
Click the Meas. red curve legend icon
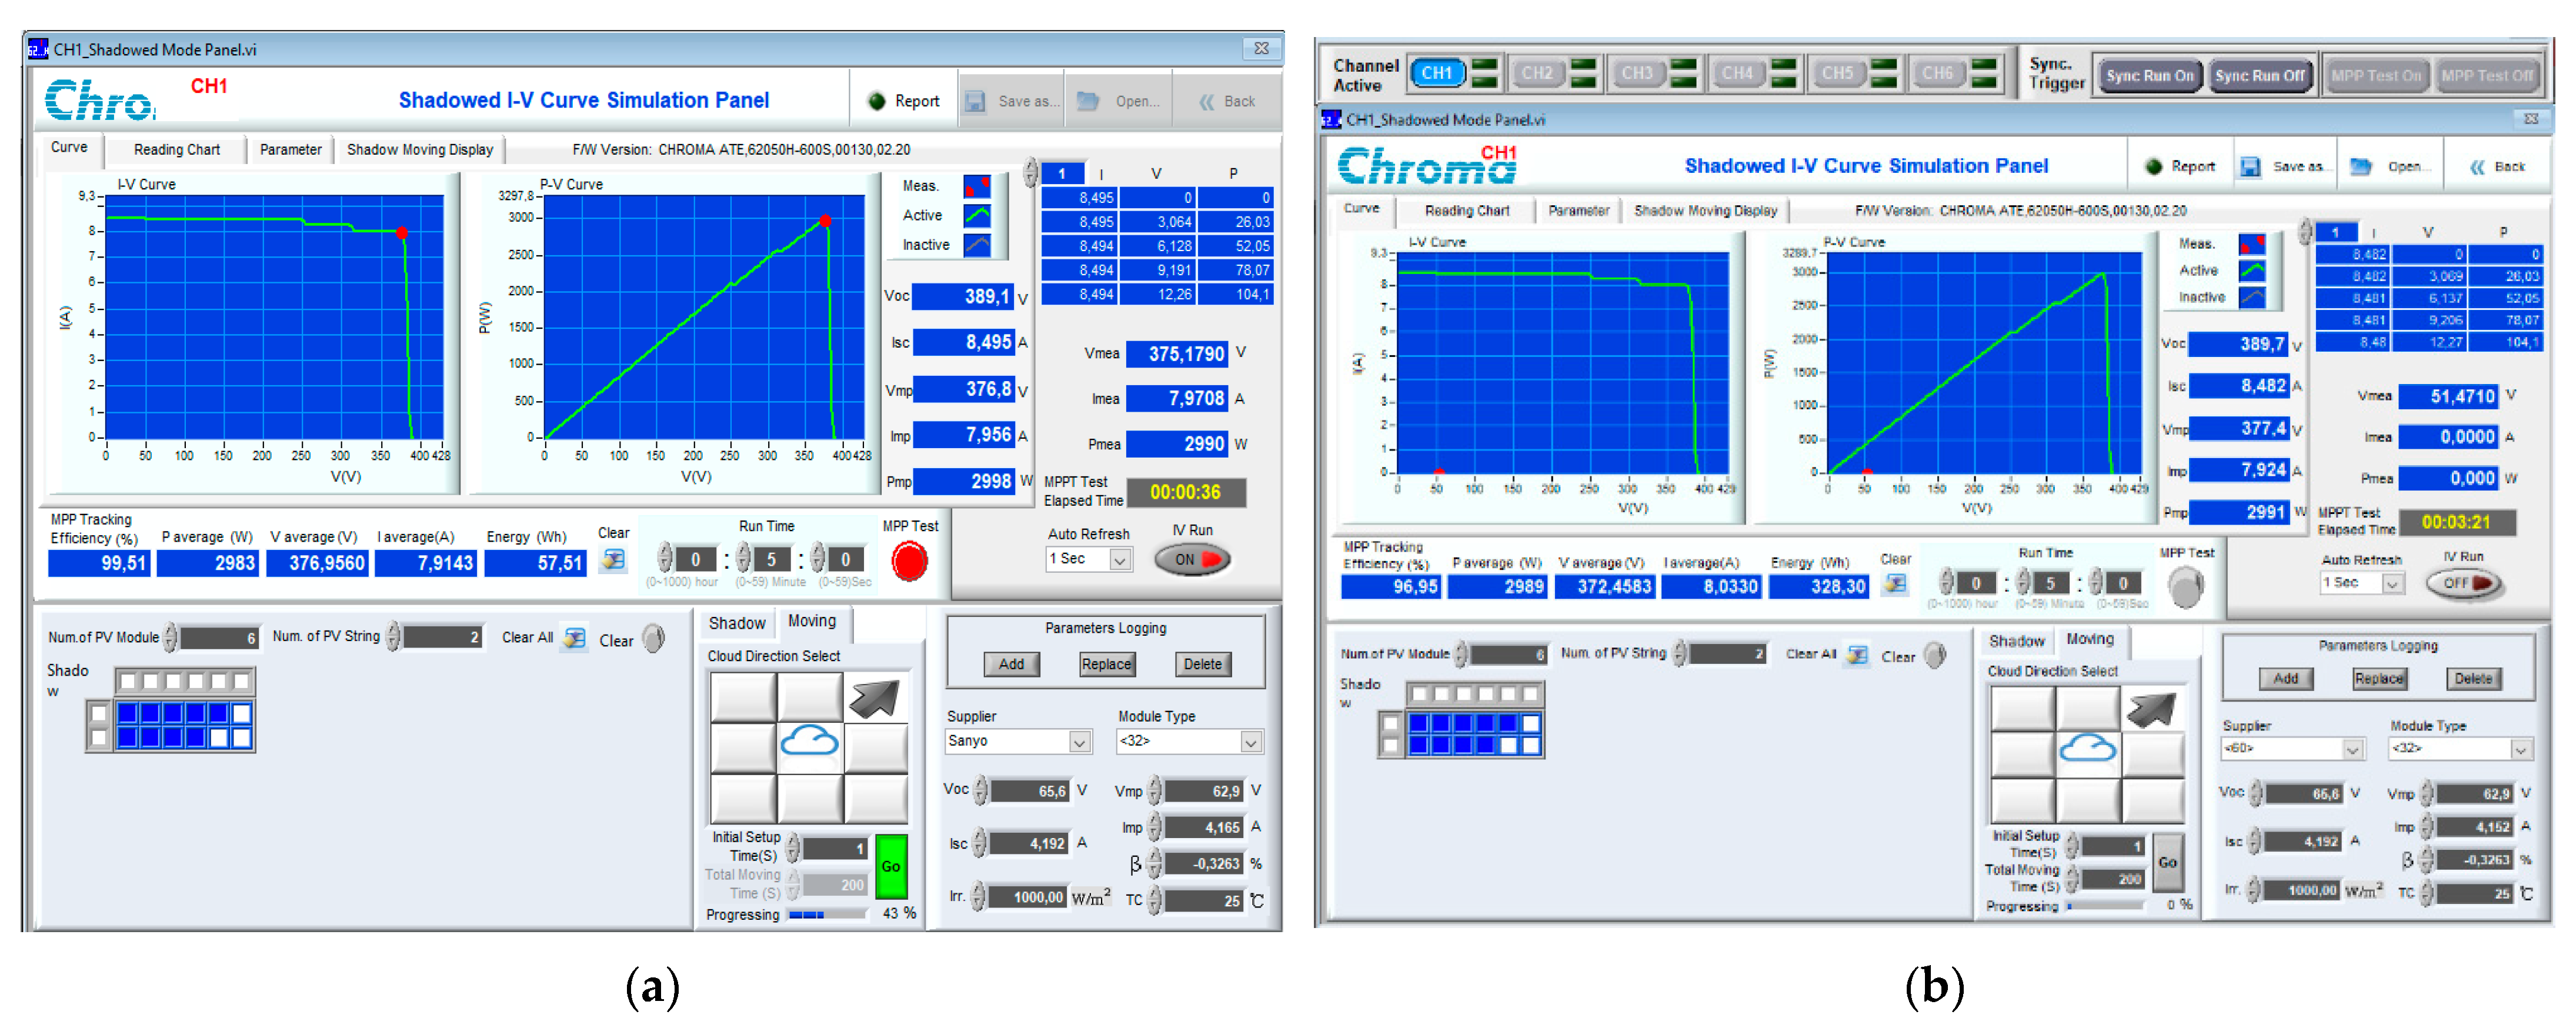click(x=976, y=186)
